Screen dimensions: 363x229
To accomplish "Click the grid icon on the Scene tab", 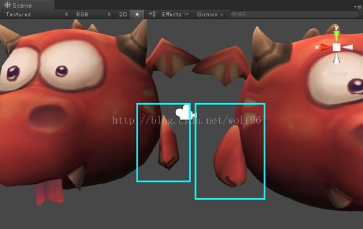I will coord(8,5).
